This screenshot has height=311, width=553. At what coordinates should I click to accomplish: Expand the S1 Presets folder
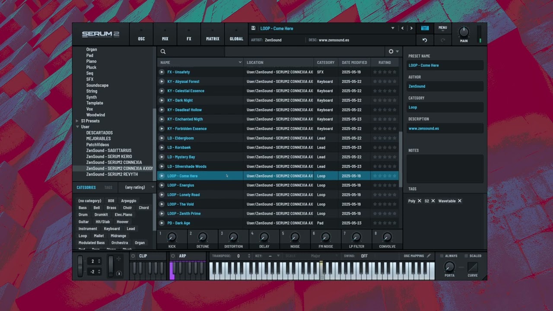coord(77,121)
